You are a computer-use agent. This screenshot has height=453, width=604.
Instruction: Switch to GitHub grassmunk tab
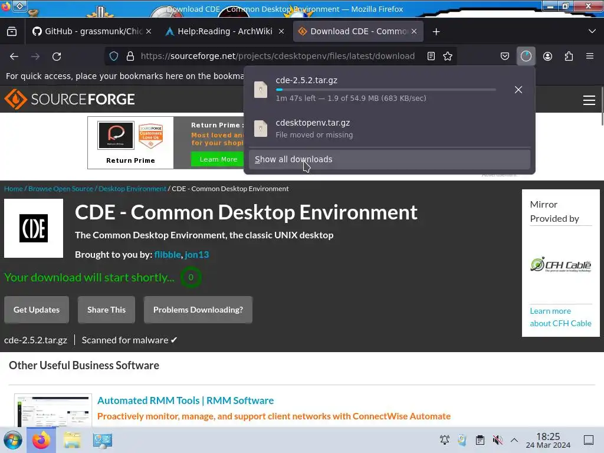pyautogui.click(x=87, y=31)
